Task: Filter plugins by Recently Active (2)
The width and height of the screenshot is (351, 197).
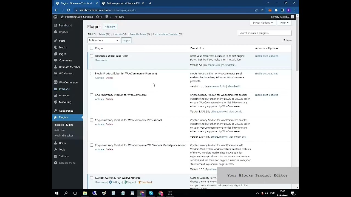Action: [140, 34]
